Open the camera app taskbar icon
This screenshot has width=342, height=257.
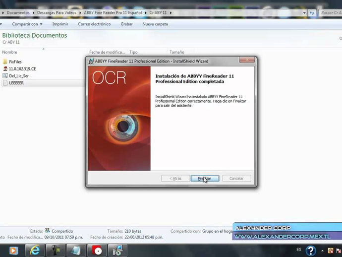[x=56, y=250]
